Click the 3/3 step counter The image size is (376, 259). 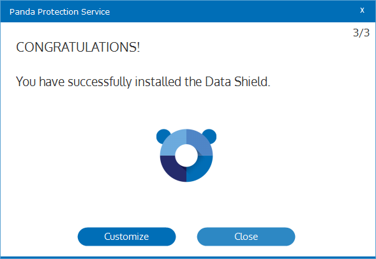361,33
